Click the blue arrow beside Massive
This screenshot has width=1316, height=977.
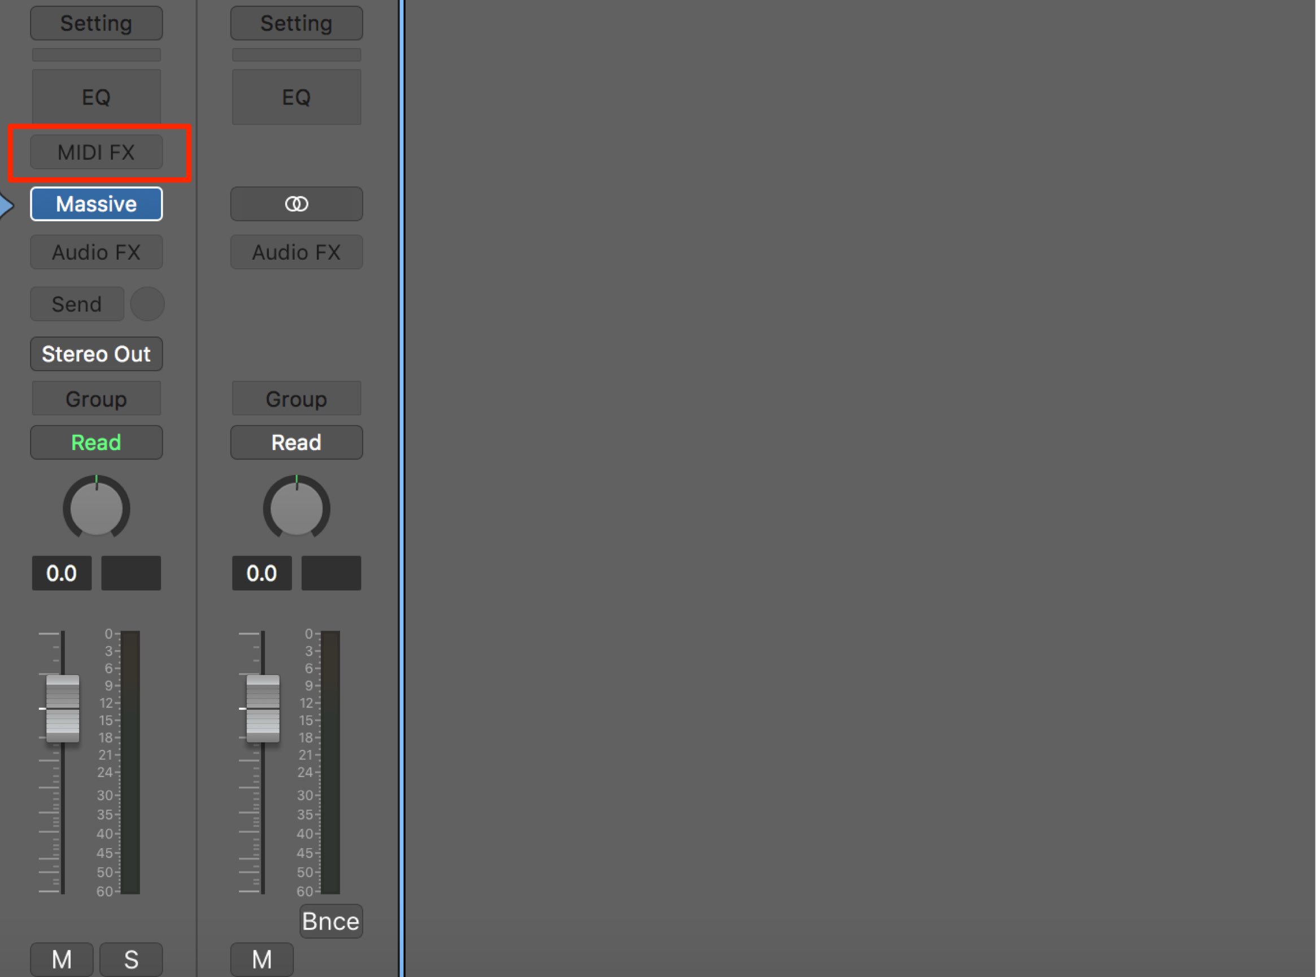[6, 205]
